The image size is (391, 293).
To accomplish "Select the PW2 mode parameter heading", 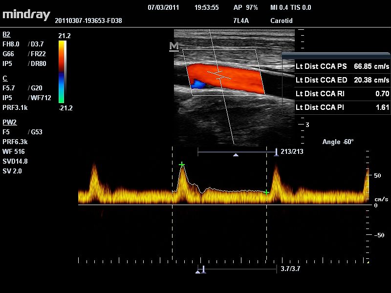I will (10, 122).
